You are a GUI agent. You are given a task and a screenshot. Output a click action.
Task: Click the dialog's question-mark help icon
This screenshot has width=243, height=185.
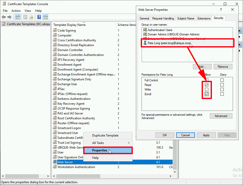point(221,9)
